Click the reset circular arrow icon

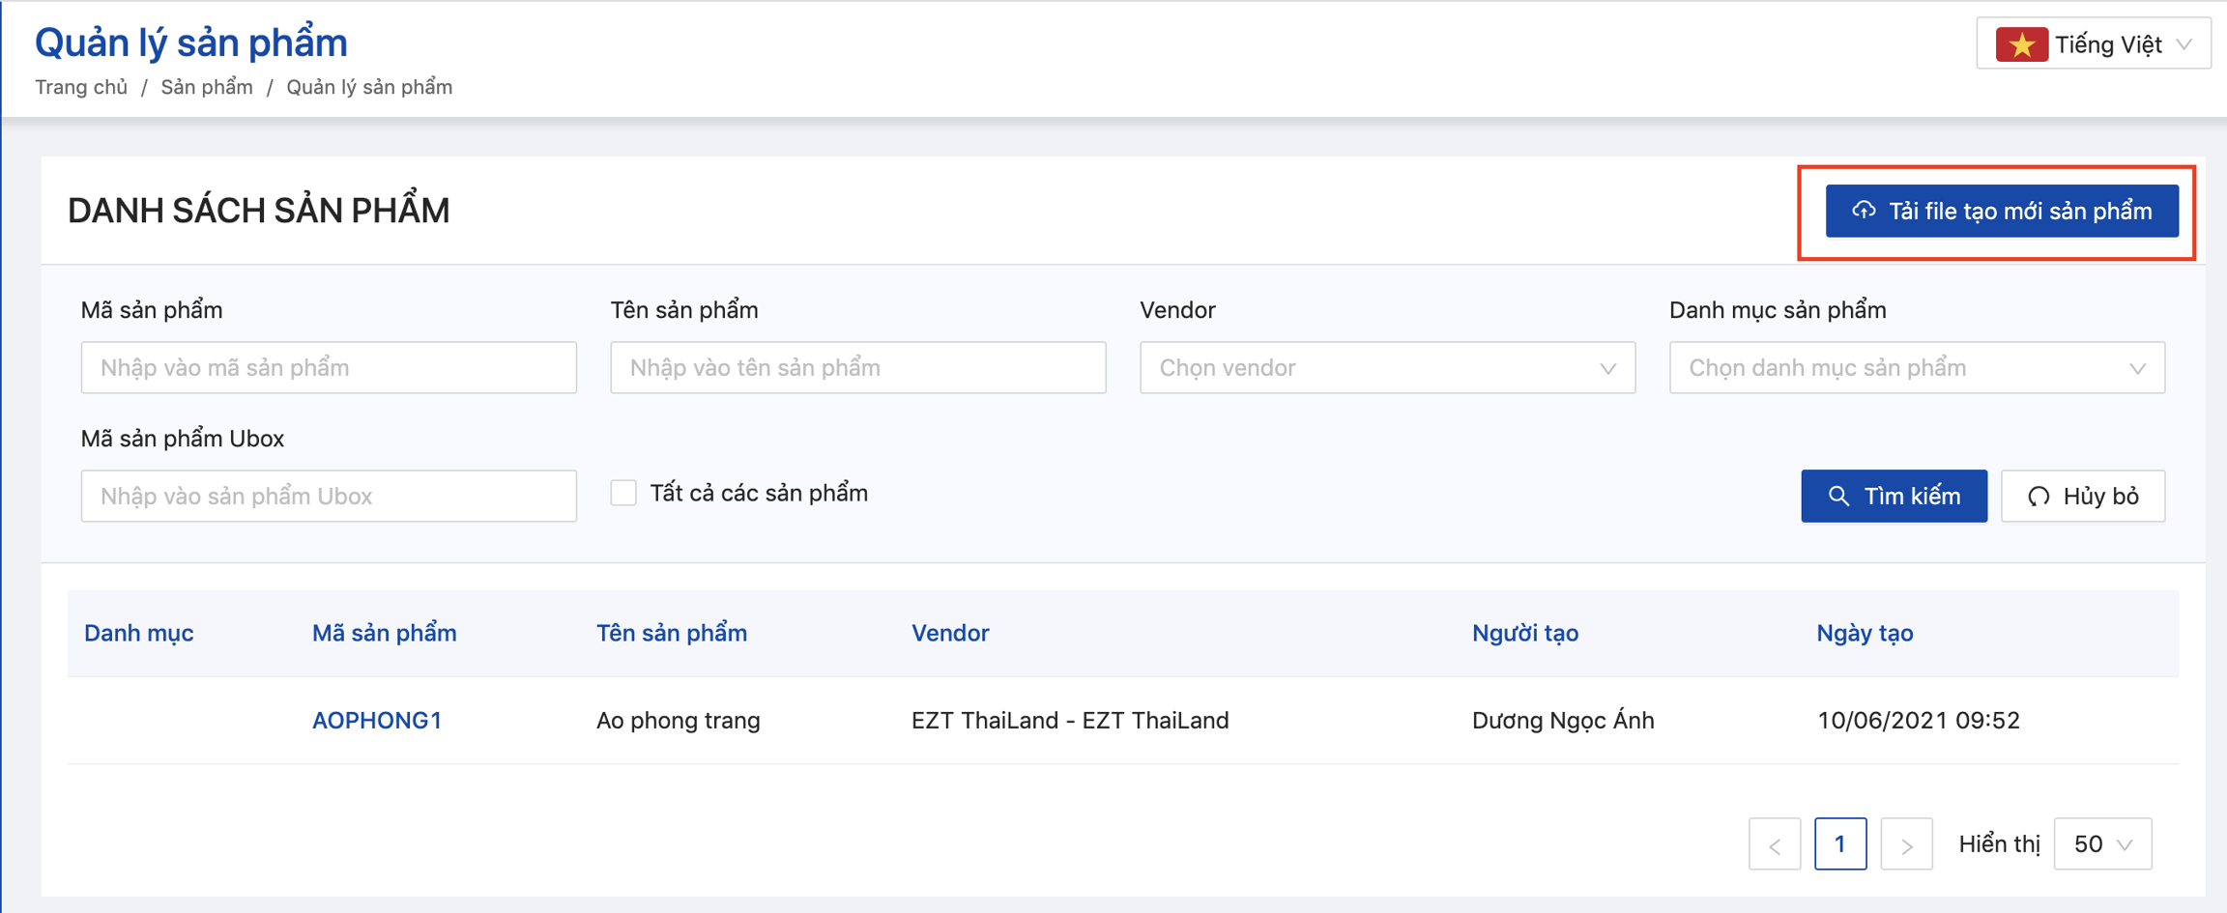point(2039,497)
